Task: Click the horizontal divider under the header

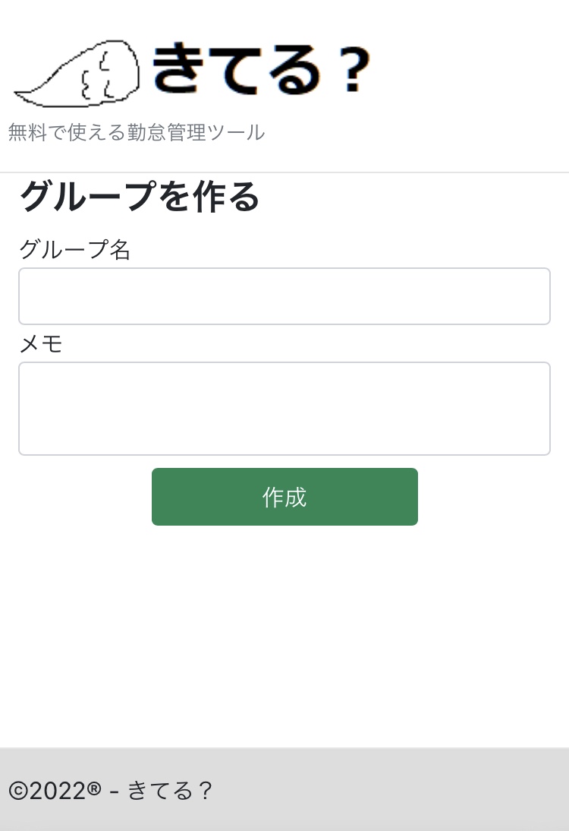Action: pyautogui.click(x=284, y=173)
